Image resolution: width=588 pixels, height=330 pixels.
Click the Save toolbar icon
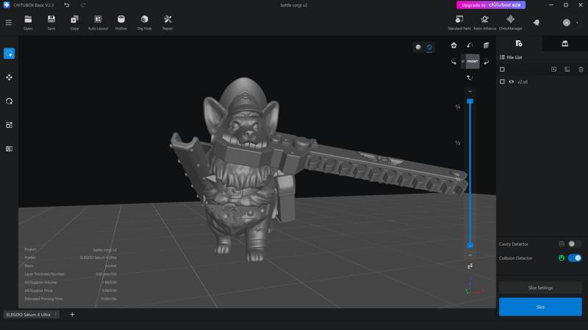pos(51,23)
